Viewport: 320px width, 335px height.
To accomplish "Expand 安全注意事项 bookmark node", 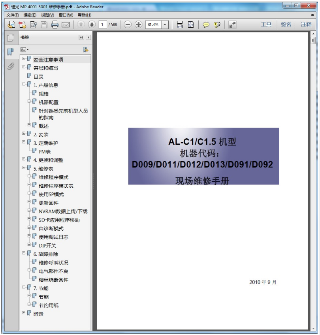I will [24, 58].
